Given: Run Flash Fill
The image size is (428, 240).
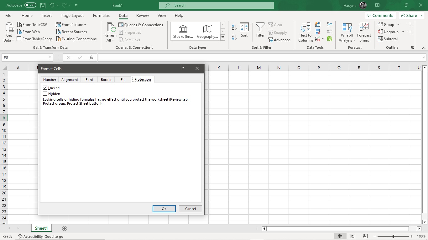Looking at the screenshot, I should 318,24.
